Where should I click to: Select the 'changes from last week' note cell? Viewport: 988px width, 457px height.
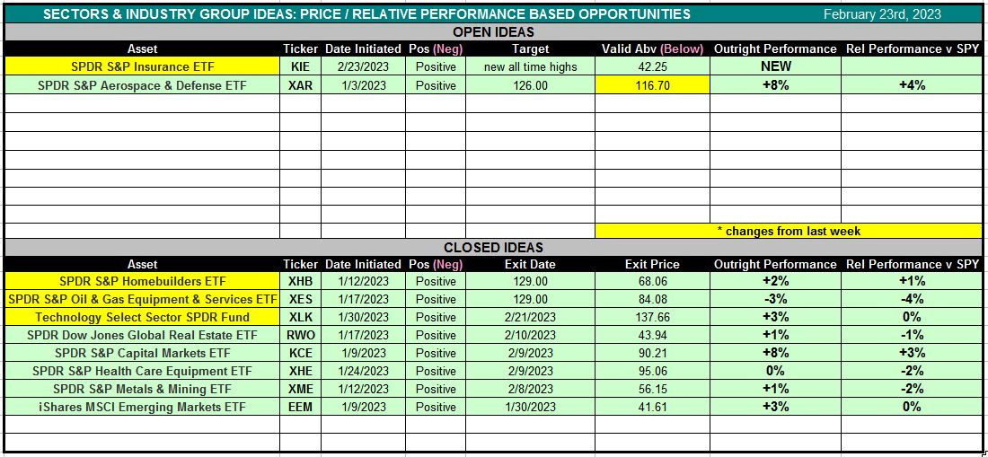789,231
